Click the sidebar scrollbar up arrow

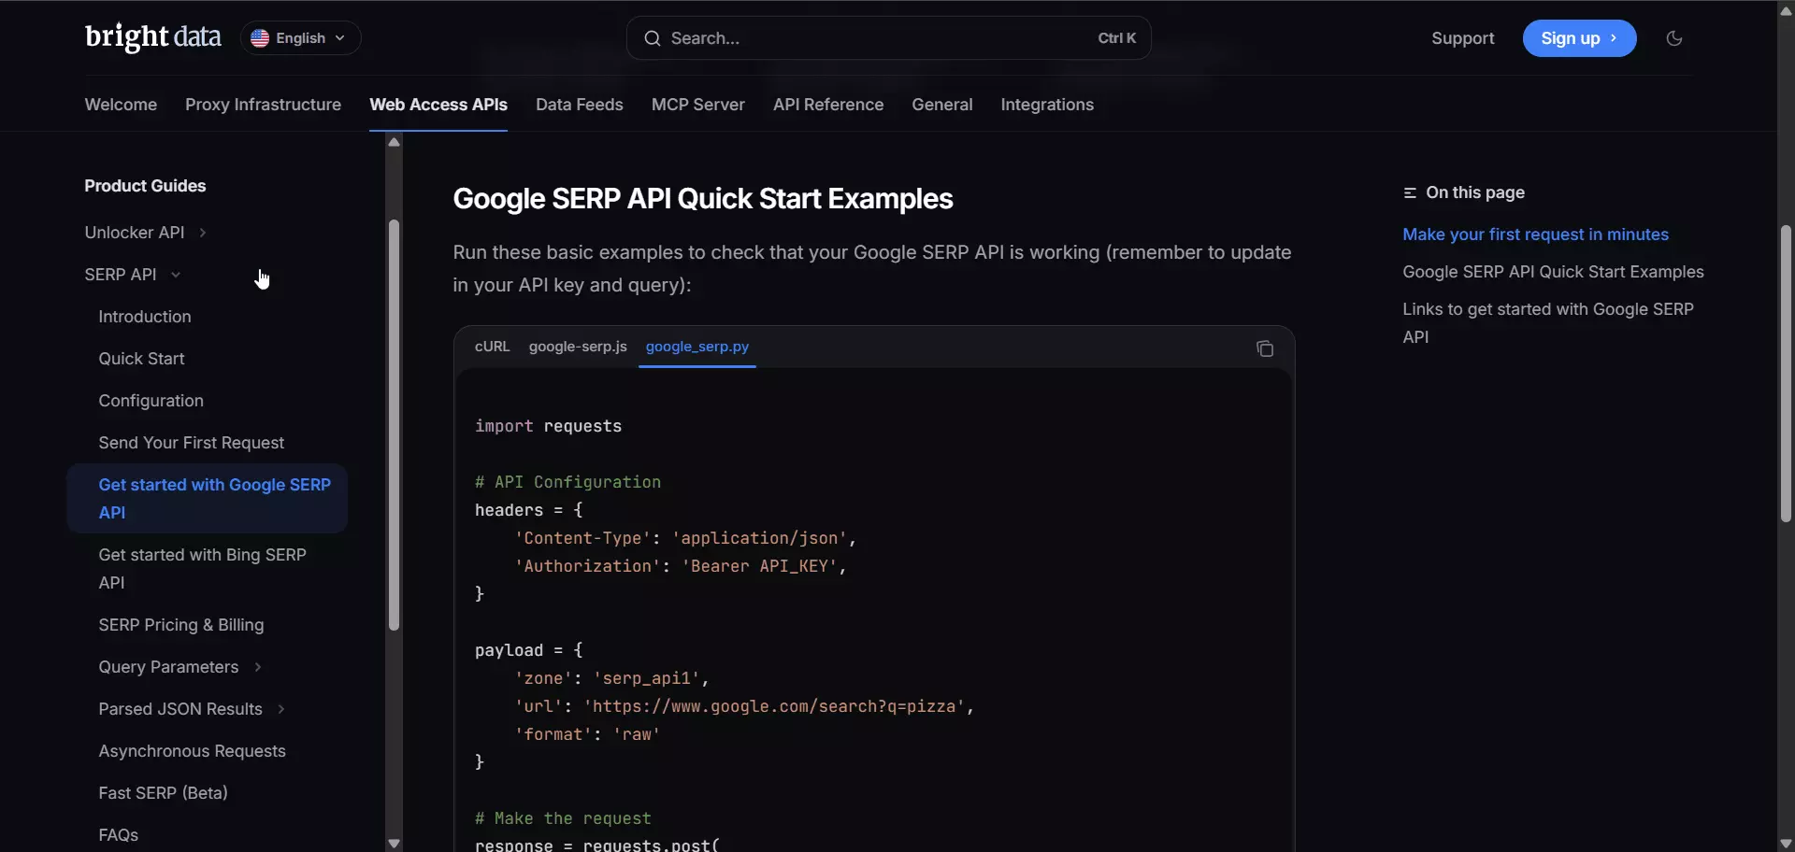coord(394,142)
